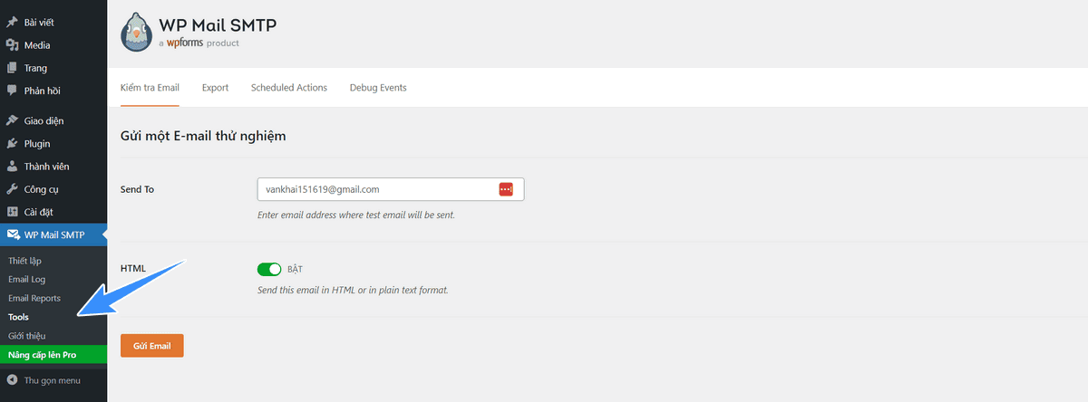Click the Thành viên user icon
1088x402 pixels.
[12, 167]
